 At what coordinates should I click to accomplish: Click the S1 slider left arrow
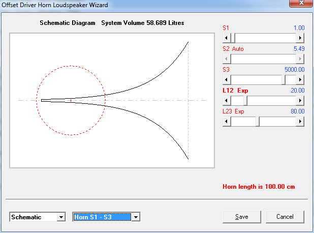click(x=227, y=38)
